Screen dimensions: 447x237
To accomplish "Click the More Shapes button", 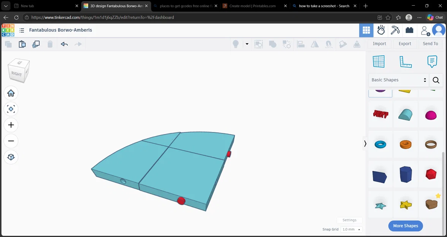I will (405, 226).
